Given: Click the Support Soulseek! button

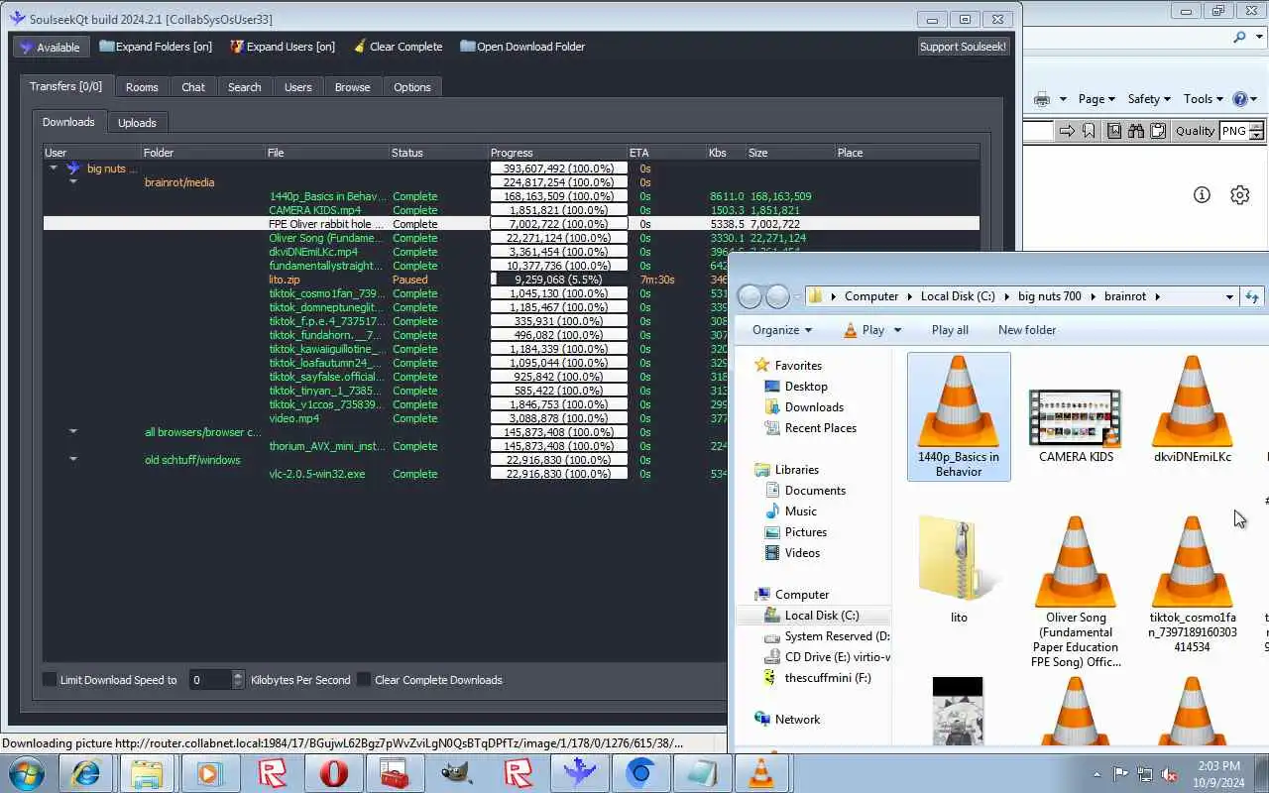Looking at the screenshot, I should pos(963,47).
